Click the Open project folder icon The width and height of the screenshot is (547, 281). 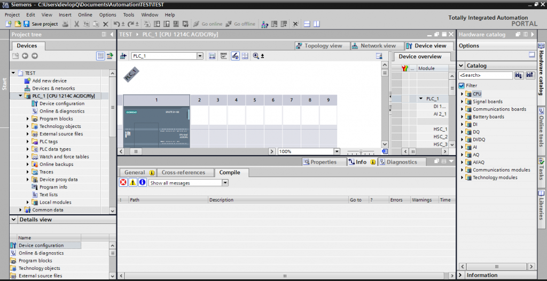coord(18,24)
